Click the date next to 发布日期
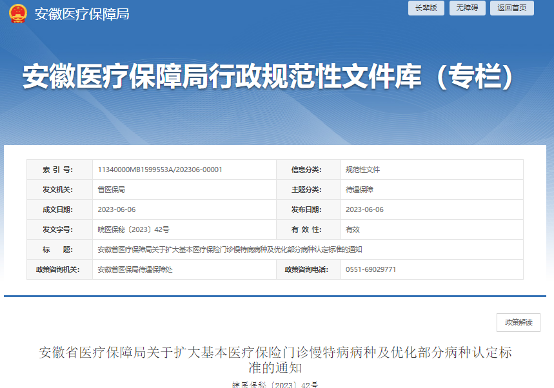Screen dimensions: 554x388 coord(364,209)
